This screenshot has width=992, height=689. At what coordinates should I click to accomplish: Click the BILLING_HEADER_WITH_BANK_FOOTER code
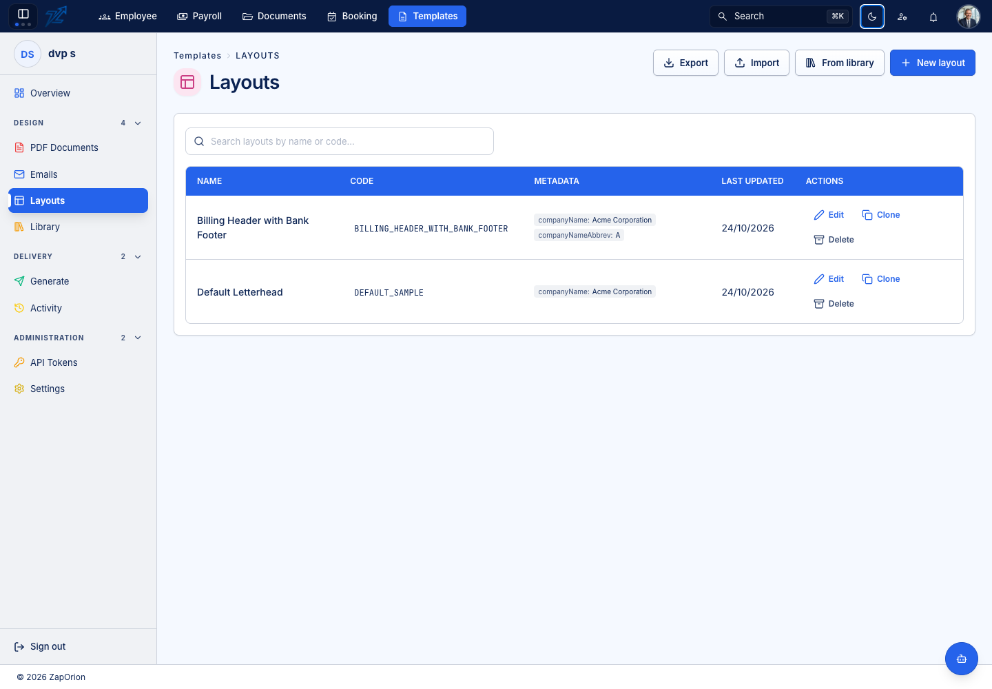(x=431, y=229)
